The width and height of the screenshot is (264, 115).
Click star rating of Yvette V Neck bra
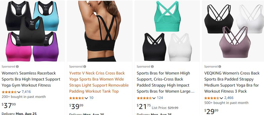click(77, 98)
